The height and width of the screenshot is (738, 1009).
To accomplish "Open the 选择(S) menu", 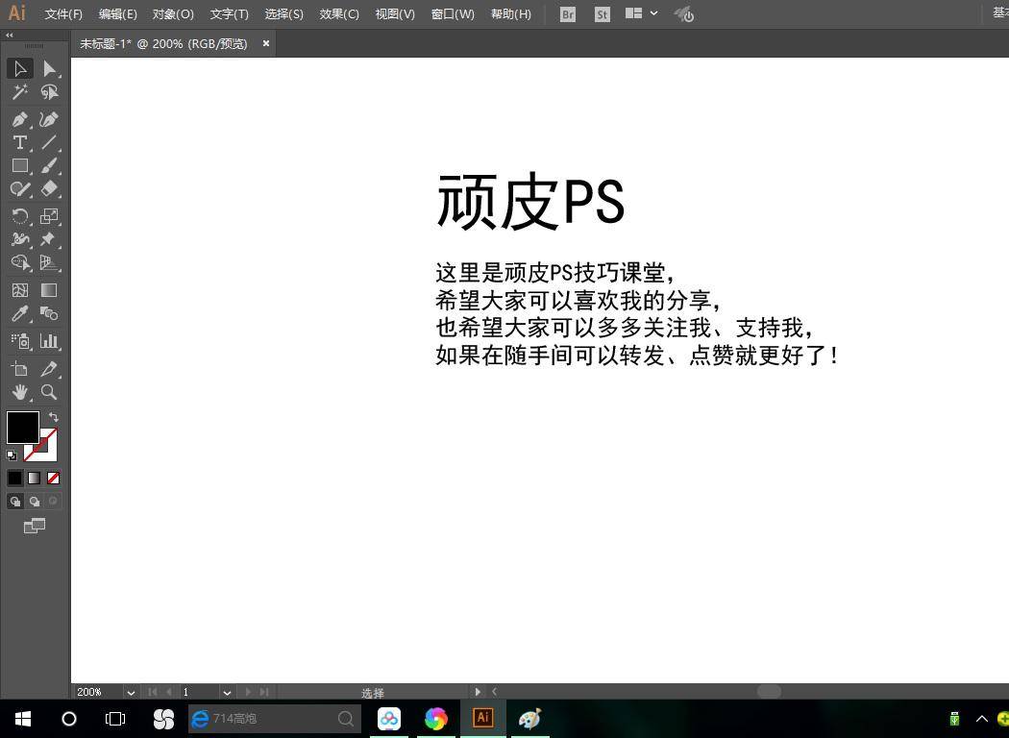I will click(283, 14).
